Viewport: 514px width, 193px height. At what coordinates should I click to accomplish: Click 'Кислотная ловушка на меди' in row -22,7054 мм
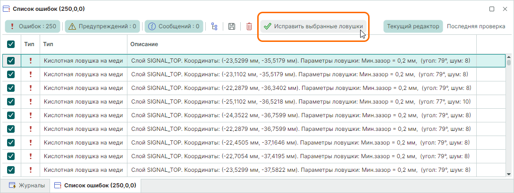(x=83, y=156)
